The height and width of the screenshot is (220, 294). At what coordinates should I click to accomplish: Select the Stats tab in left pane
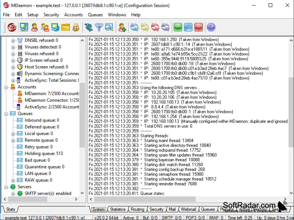tap(11, 209)
